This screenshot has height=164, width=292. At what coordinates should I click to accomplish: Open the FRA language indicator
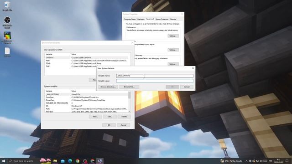(271, 161)
